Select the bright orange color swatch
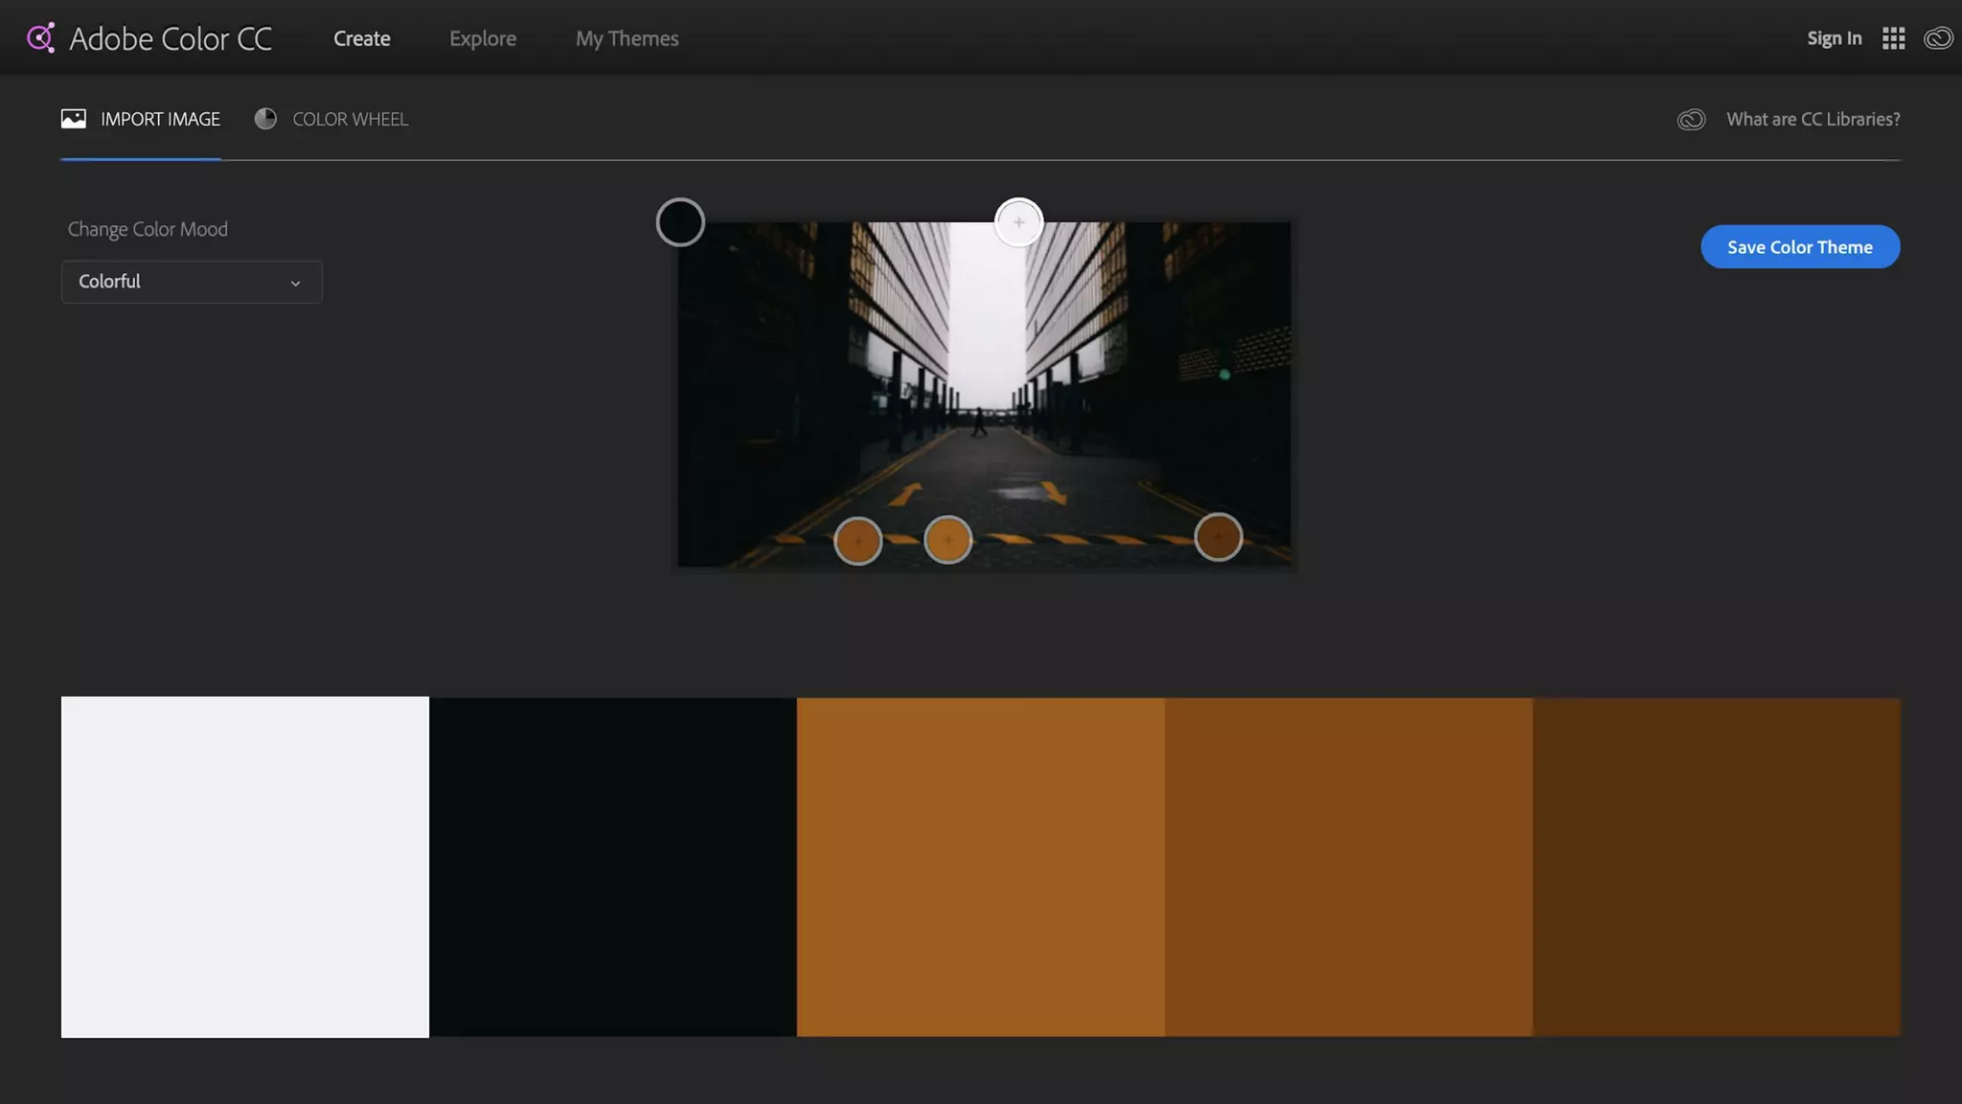This screenshot has height=1104, width=1962. 980,866
